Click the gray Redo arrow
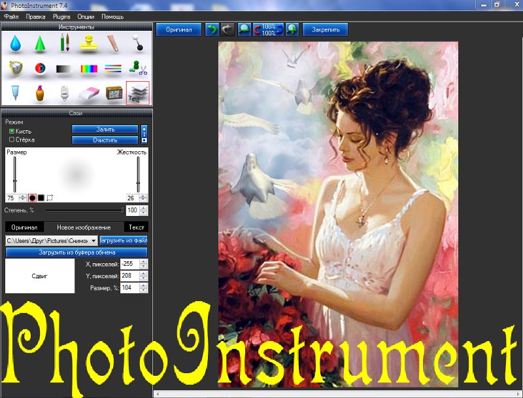This screenshot has width=523, height=398. coord(227,29)
